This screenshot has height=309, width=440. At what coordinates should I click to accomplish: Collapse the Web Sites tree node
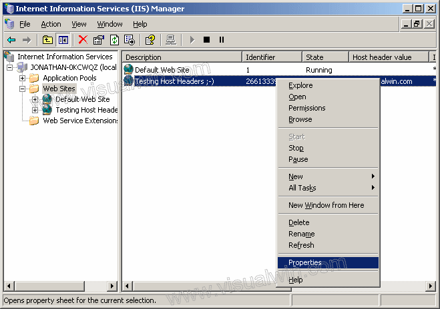[x=22, y=89]
